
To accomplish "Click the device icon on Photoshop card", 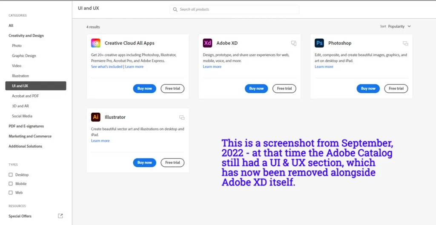I will click(x=405, y=43).
